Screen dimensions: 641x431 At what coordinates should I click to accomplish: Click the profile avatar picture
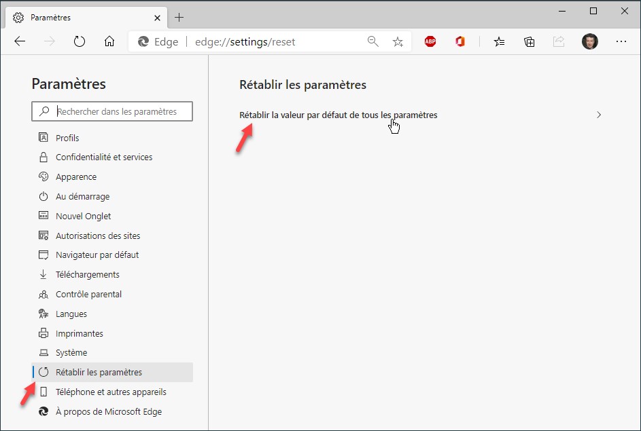tap(590, 41)
